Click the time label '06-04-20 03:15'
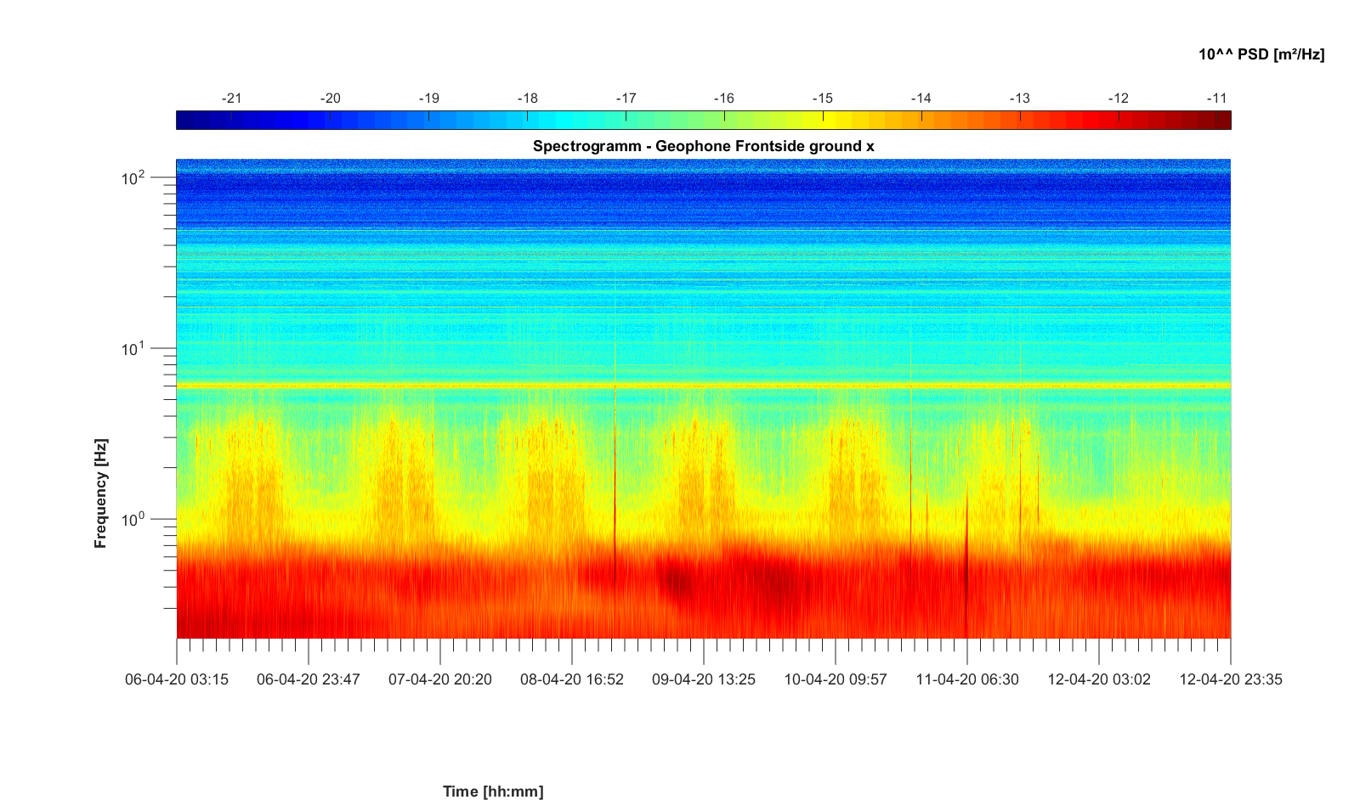1360x800 pixels. coord(177,679)
